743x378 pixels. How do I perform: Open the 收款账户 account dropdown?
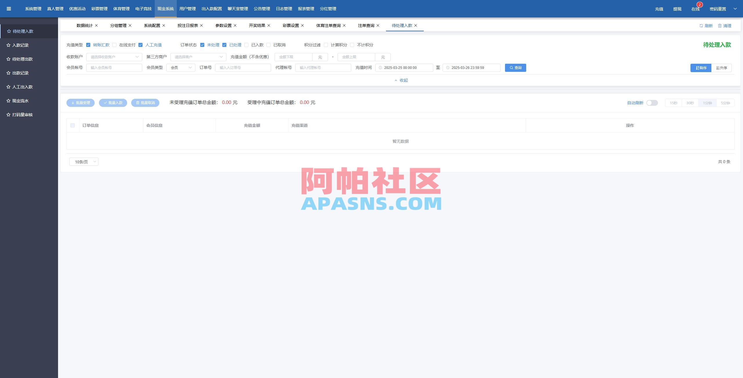pyautogui.click(x=114, y=57)
